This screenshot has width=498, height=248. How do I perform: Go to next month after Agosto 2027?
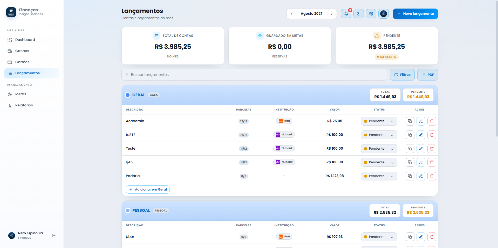pos(331,14)
